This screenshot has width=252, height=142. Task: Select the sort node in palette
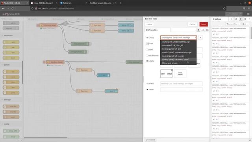click(x=11, y=52)
